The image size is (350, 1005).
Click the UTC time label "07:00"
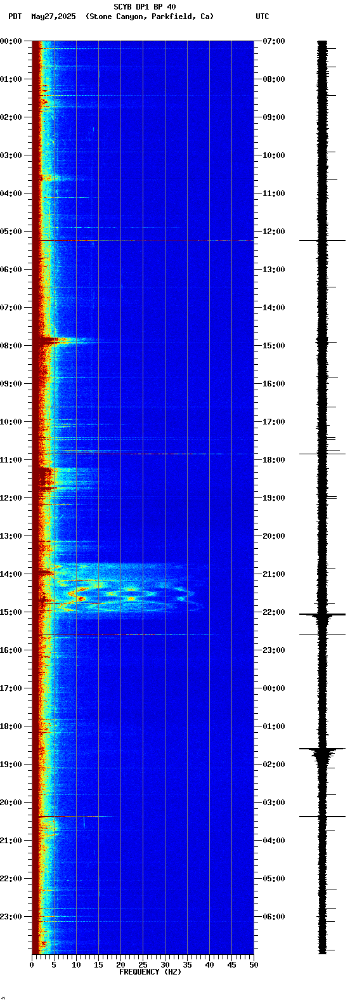coord(274,41)
